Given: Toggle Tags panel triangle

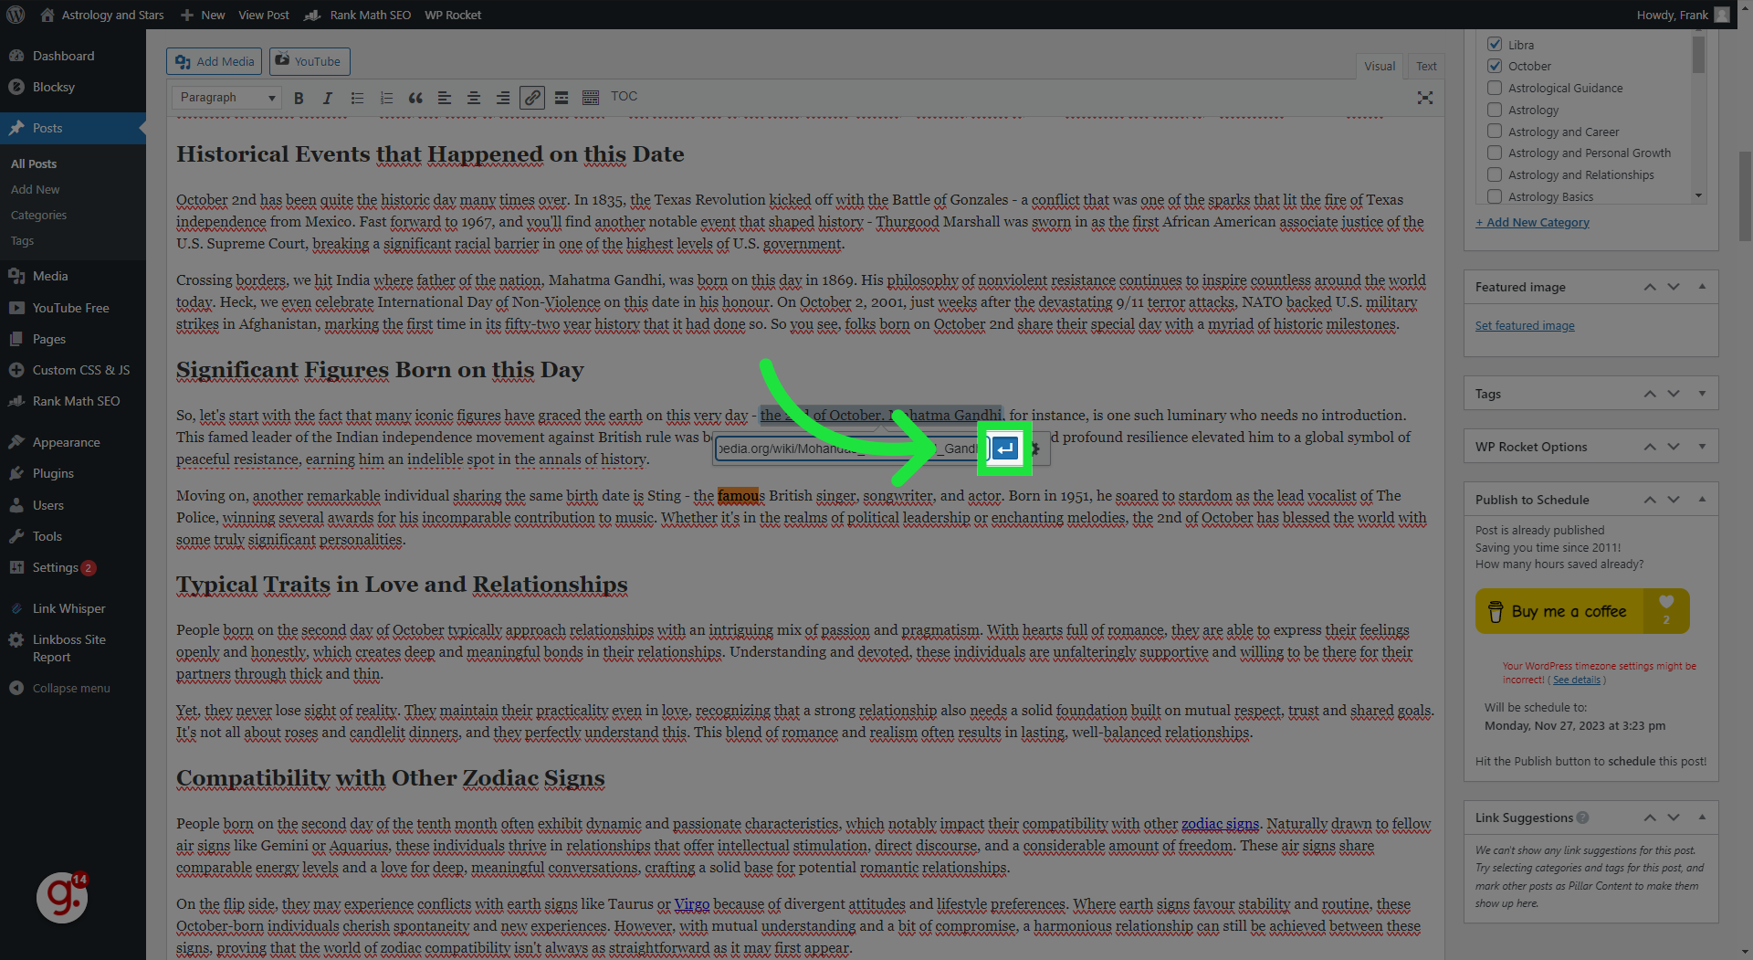Looking at the screenshot, I should 1702,394.
